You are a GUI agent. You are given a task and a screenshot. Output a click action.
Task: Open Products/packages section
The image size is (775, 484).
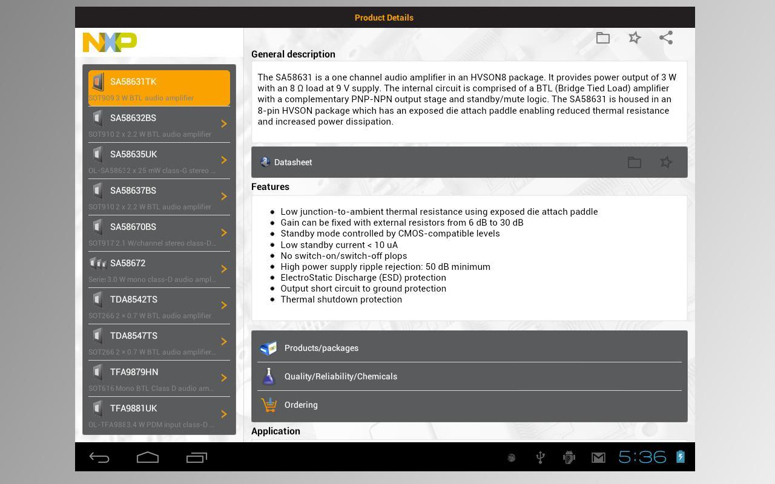click(469, 348)
